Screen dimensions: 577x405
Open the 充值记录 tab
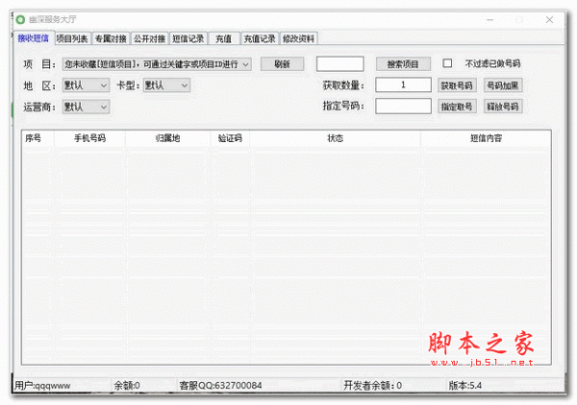(260, 38)
